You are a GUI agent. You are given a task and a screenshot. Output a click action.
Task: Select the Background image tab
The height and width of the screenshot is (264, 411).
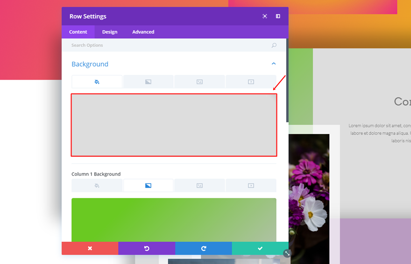point(199,82)
